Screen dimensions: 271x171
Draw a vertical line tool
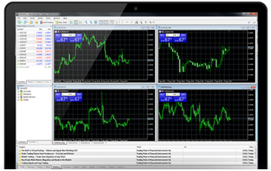pos(122,22)
